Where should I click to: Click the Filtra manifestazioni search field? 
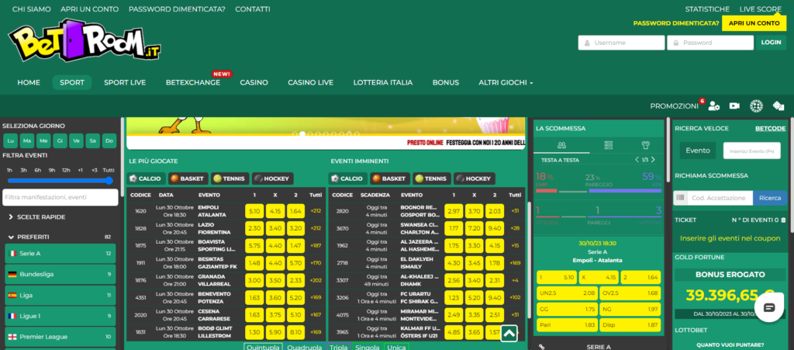pyautogui.click(x=60, y=197)
